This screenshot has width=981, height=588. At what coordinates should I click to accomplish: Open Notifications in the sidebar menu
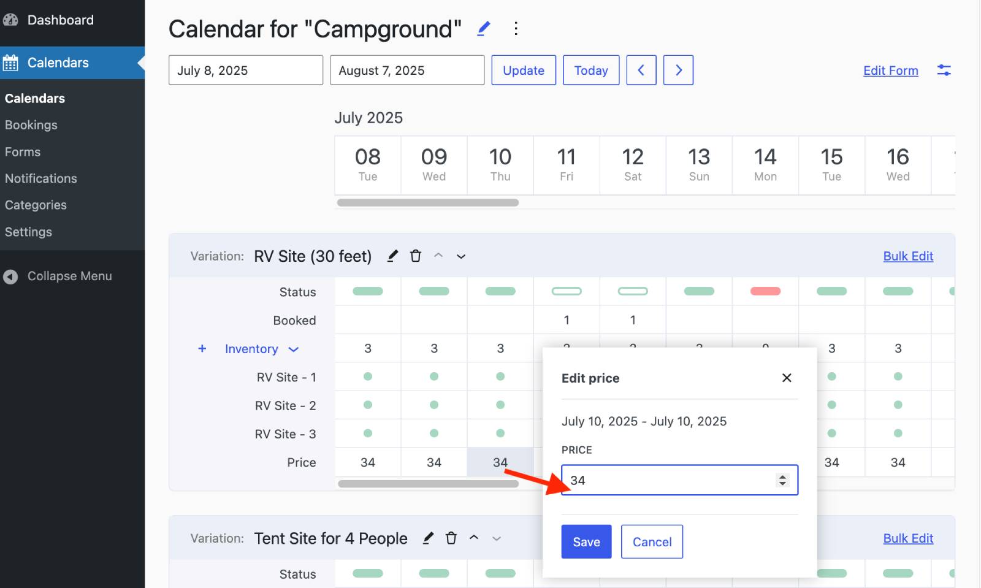click(41, 178)
